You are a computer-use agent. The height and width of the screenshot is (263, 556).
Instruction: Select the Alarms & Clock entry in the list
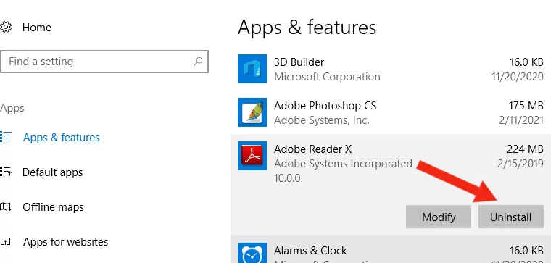(x=391, y=251)
